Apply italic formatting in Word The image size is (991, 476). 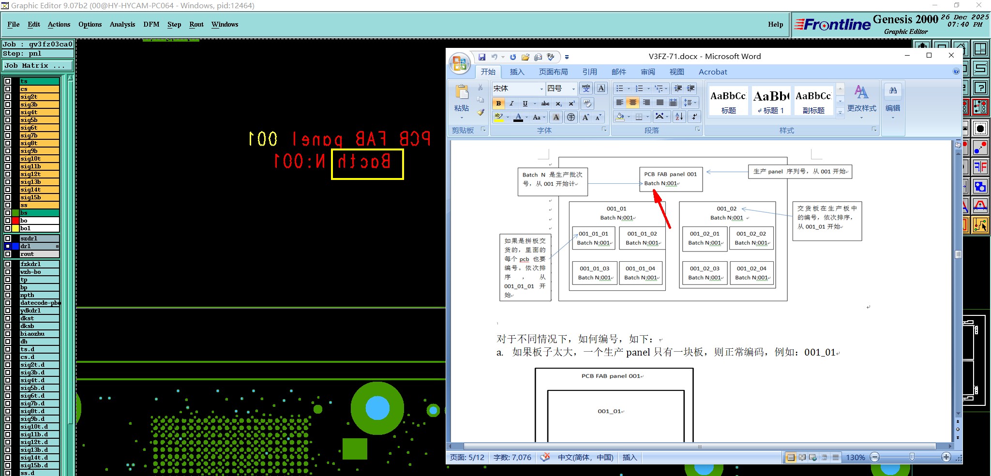(511, 104)
